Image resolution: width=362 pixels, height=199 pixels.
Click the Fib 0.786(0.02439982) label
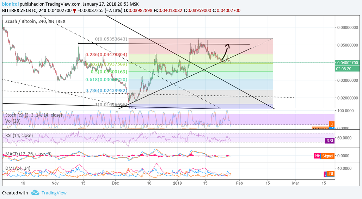106,91
